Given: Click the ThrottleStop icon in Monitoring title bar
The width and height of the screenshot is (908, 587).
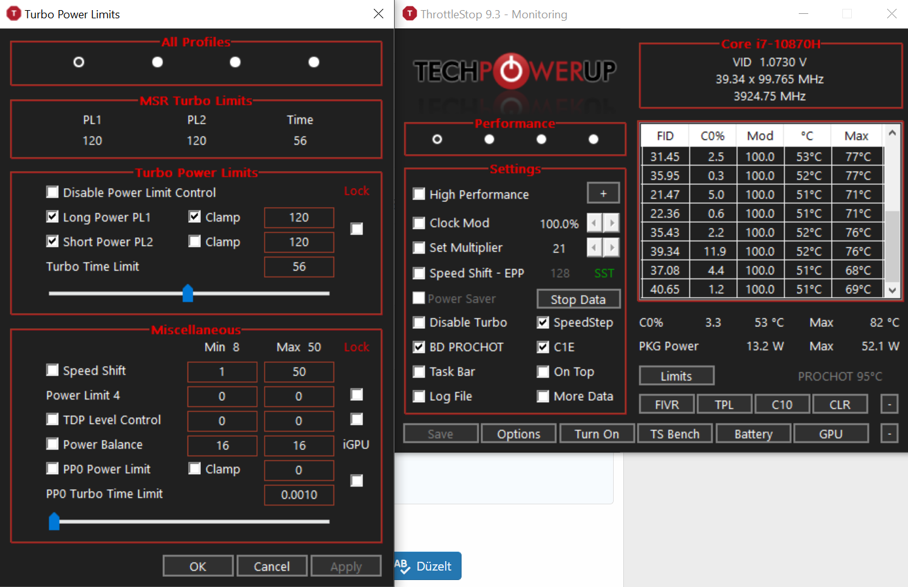Looking at the screenshot, I should pyautogui.click(x=410, y=14).
